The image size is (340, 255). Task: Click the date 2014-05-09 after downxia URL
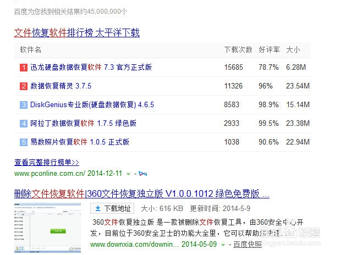pyautogui.click(x=199, y=245)
